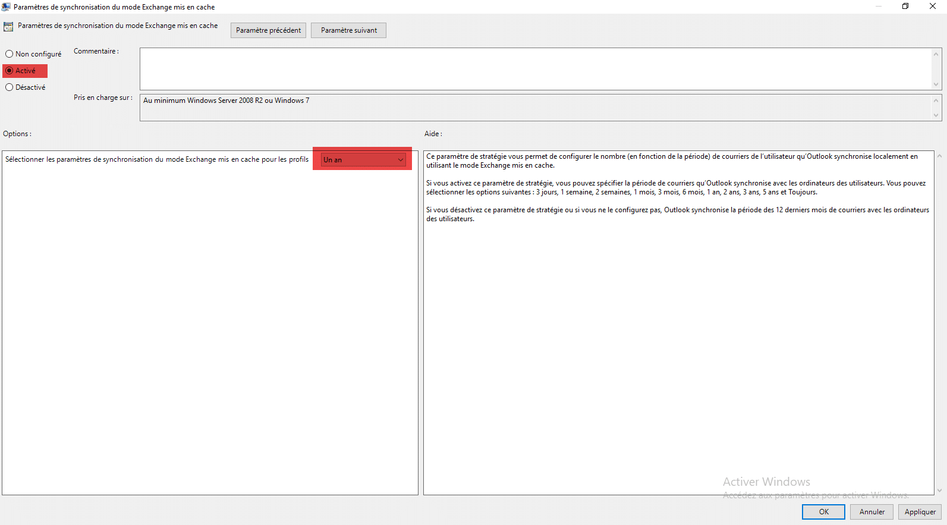
Task: Minimize the policy settings window
Action: tap(878, 7)
